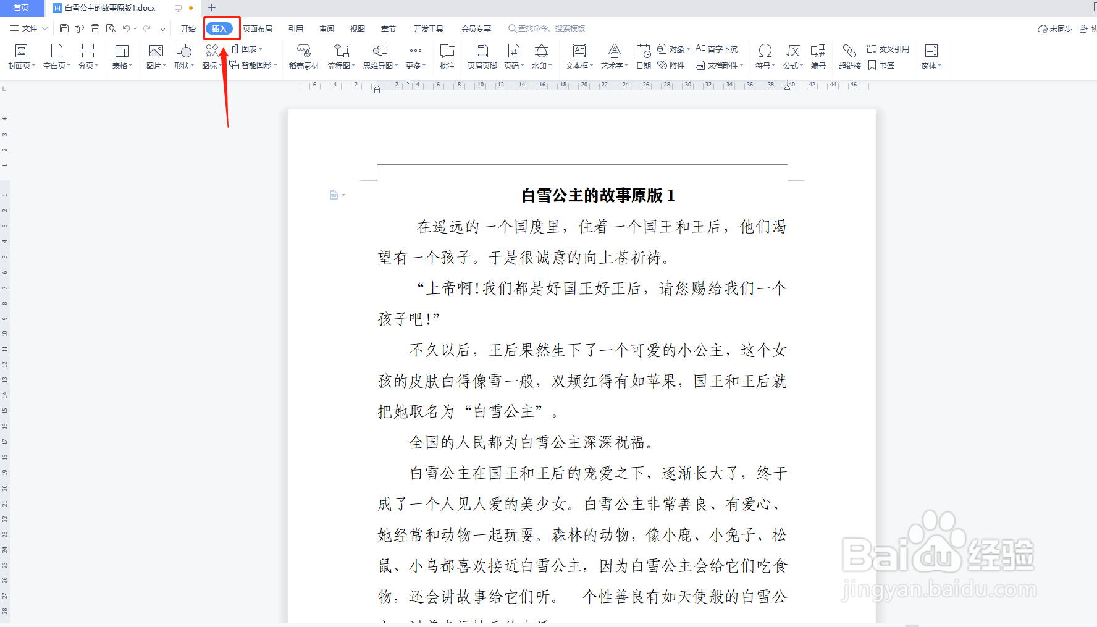
Task: Open header and footer (页眉页脚)
Action: coord(482,57)
